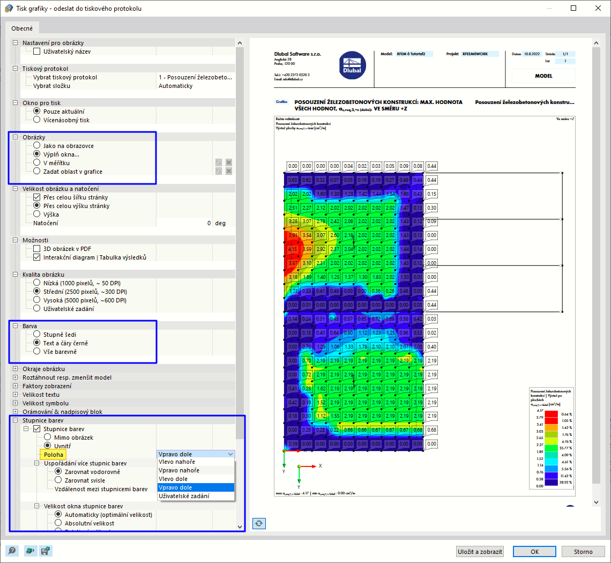Viewport: 611px width, 563px height.
Task: Click the X icon in V měřítku row
Action: 229,162
